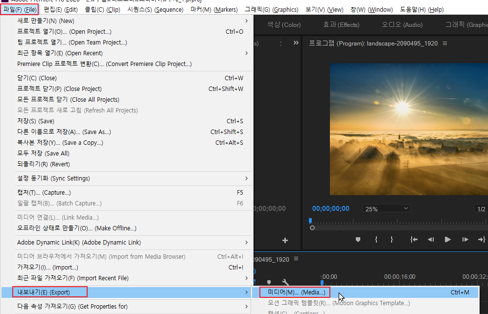This screenshot has width=488, height=314.
Task: Click the Program monitor blue playhead
Action: point(310,221)
